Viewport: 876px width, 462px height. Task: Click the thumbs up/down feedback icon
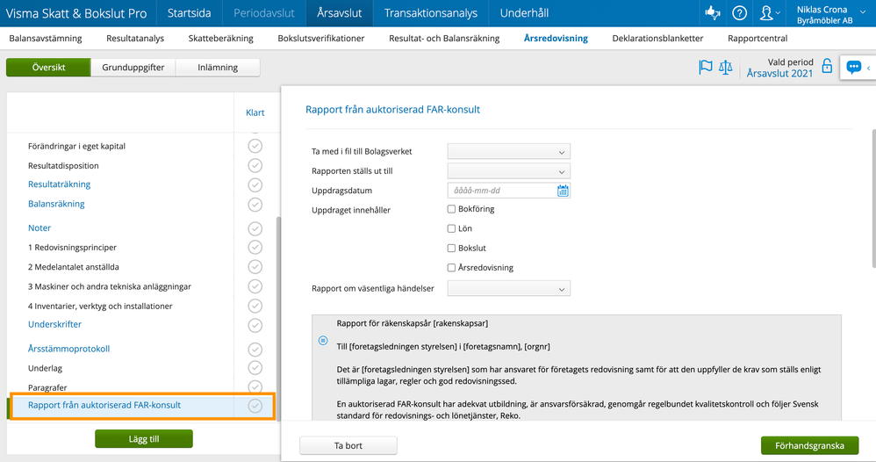tap(710, 13)
